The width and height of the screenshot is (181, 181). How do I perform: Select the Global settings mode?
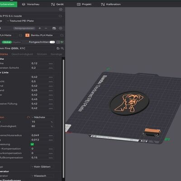click(x=7, y=42)
